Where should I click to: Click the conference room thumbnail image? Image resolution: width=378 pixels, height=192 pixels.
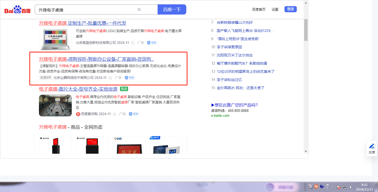[x=55, y=105]
